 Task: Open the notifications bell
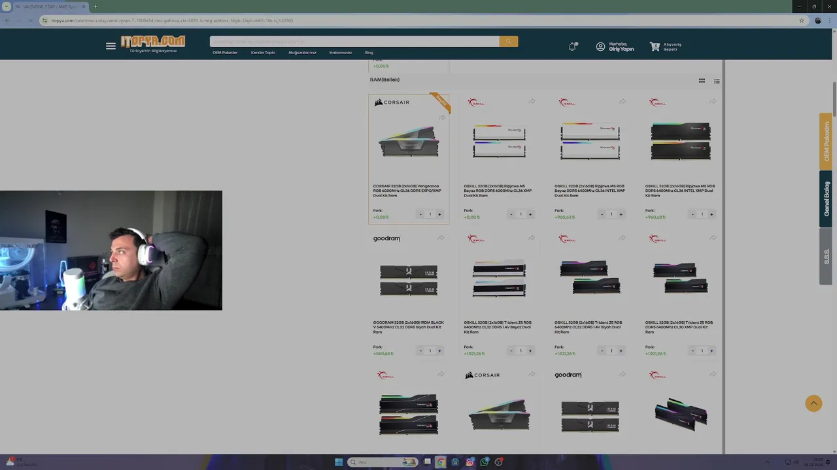tap(572, 46)
